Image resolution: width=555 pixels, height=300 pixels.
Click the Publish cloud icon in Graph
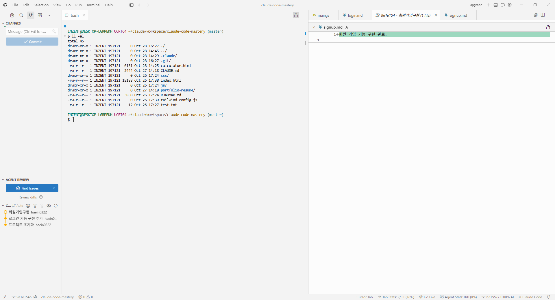point(49,206)
